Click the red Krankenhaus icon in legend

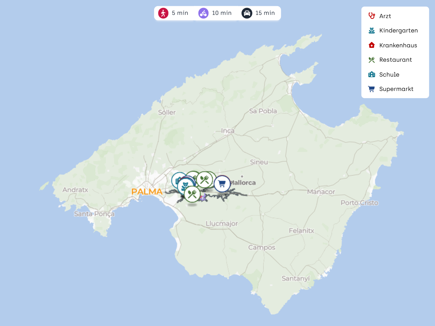tap(372, 45)
